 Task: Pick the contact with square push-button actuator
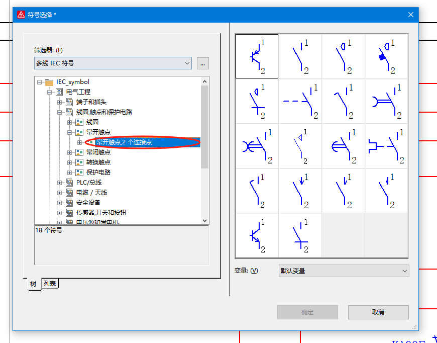click(x=386, y=146)
